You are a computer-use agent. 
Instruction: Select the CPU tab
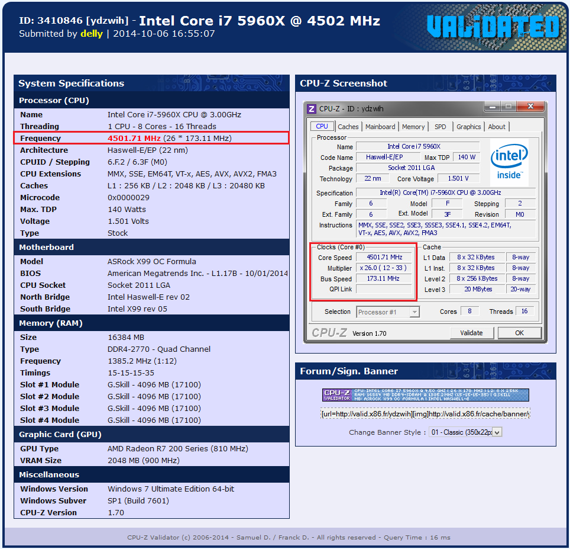pyautogui.click(x=322, y=126)
